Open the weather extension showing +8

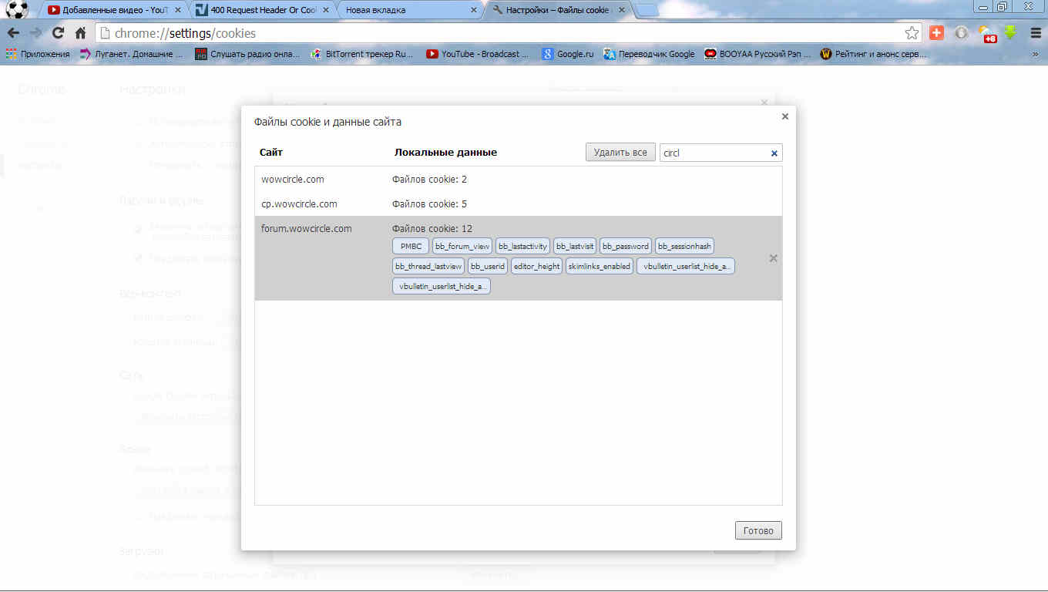click(986, 34)
